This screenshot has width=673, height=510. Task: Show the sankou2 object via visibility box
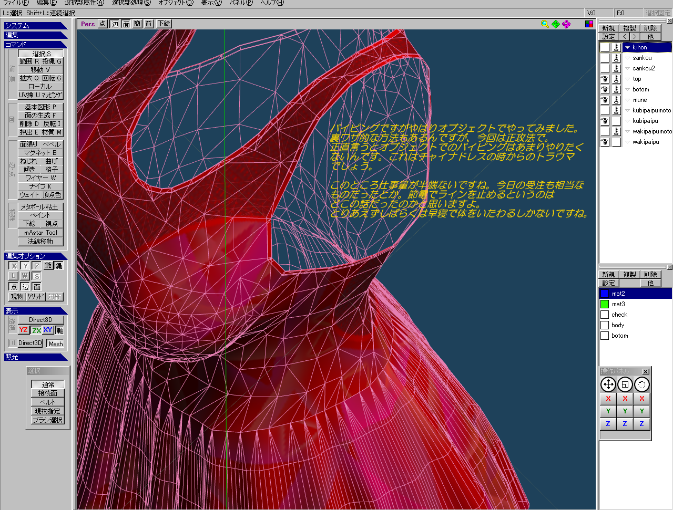pyautogui.click(x=605, y=68)
